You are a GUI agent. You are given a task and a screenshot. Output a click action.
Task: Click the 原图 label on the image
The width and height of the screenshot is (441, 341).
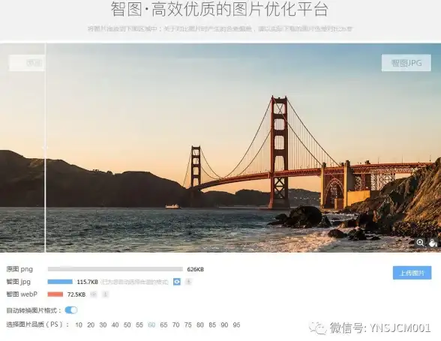click(x=27, y=63)
